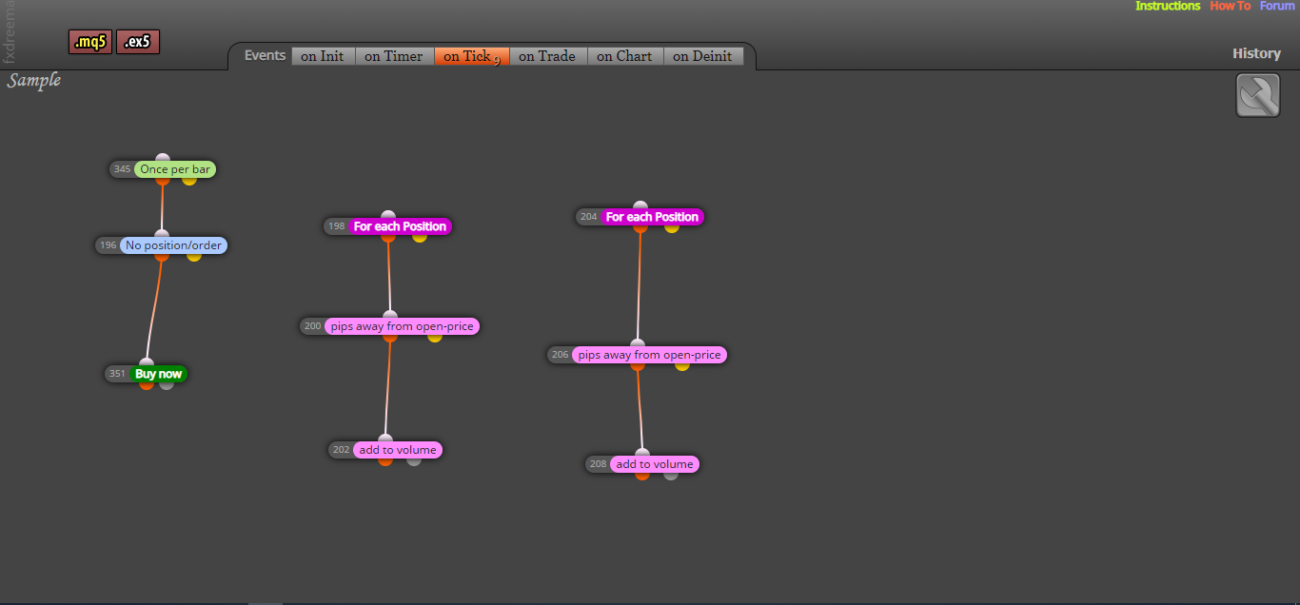Select add to volume block 208
The width and height of the screenshot is (1300, 605).
(655, 464)
